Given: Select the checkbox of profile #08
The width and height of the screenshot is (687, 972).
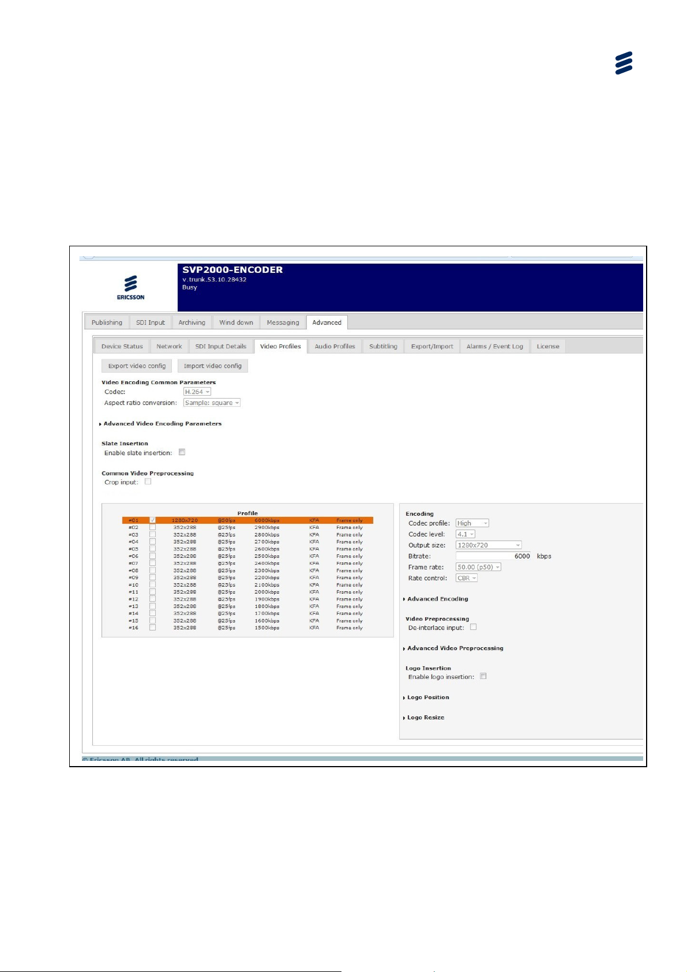Looking at the screenshot, I should tap(152, 570).
